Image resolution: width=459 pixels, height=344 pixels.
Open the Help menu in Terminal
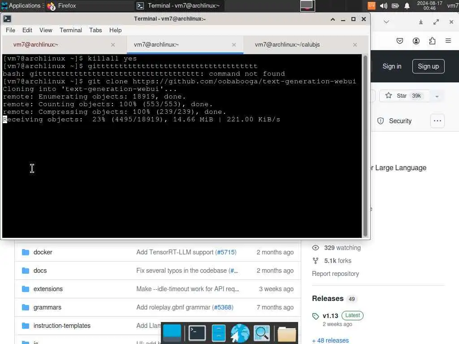(115, 30)
